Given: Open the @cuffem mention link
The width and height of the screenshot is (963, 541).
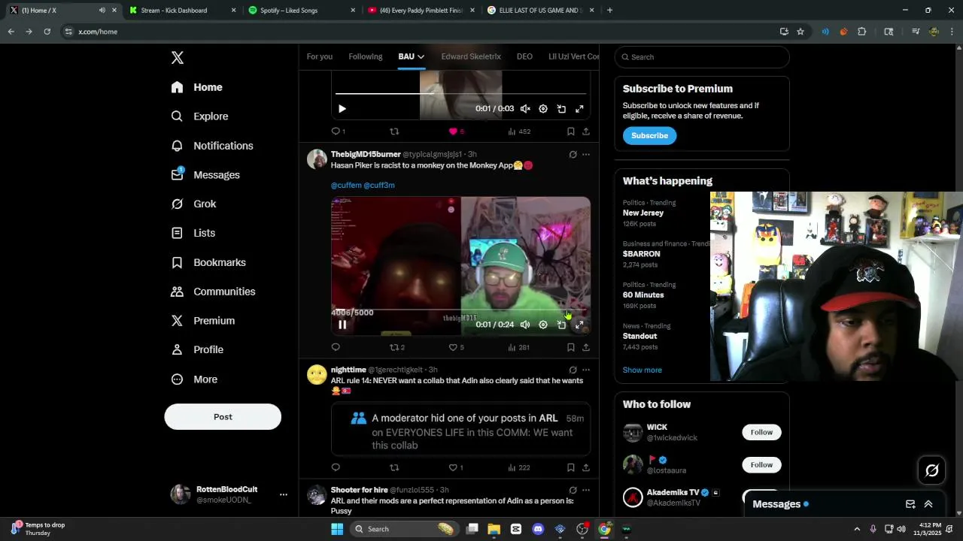Looking at the screenshot, I should click(346, 185).
